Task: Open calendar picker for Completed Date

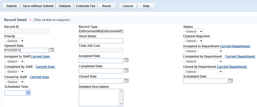Action: (x=126, y=70)
